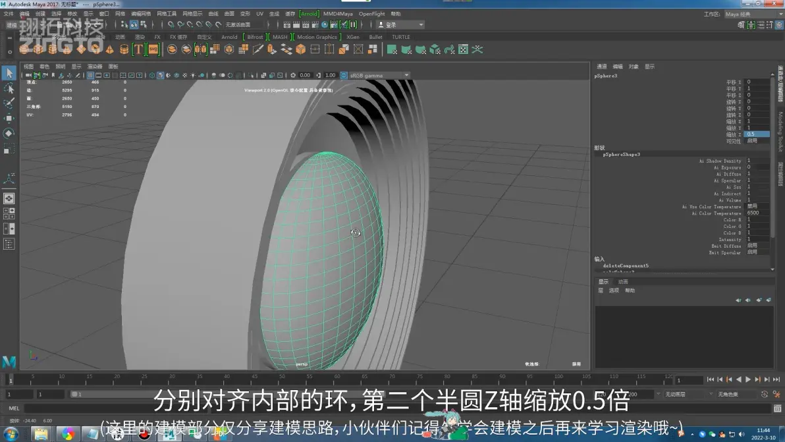The height and width of the screenshot is (442, 785).
Task: Open the Maya 经典 workspace dropdown
Action: tap(753, 14)
